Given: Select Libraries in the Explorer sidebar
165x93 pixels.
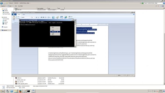Looking at the screenshot, I should 4,17.
